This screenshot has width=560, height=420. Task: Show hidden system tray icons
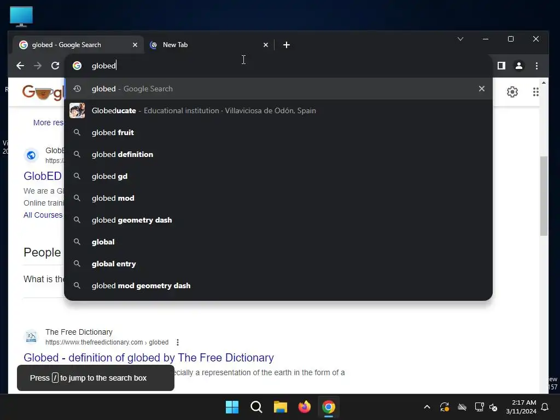tap(427, 407)
